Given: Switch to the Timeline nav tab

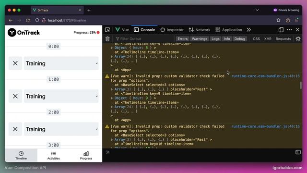Looking at the screenshot, I should coord(21,155).
